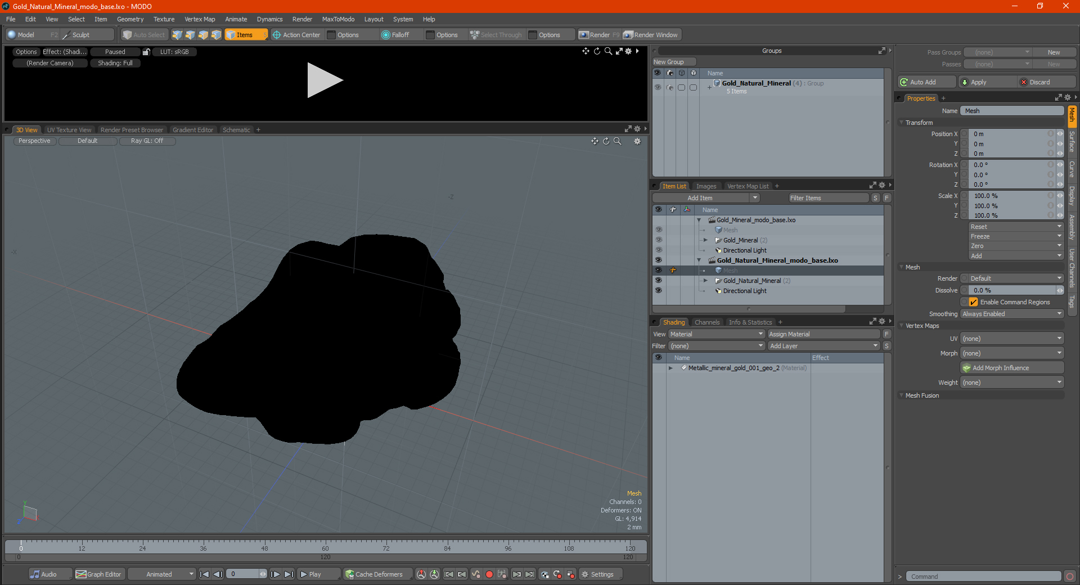The width and height of the screenshot is (1080, 585).
Task: Open the Falloff tool
Action: 395,35
